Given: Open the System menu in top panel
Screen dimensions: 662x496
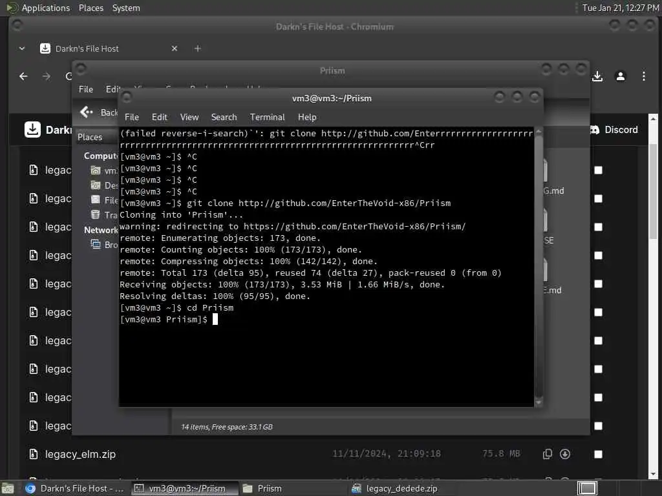Looking at the screenshot, I should tap(126, 8).
